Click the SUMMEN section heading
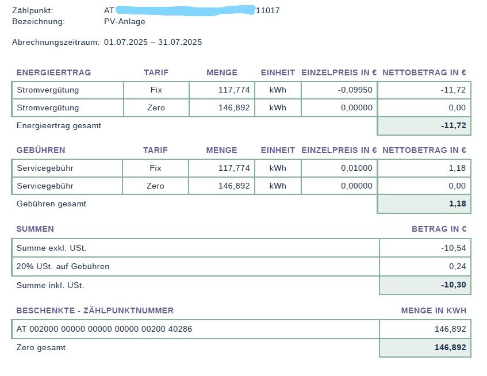Viewport: 487px width, 376px height. click(x=35, y=229)
